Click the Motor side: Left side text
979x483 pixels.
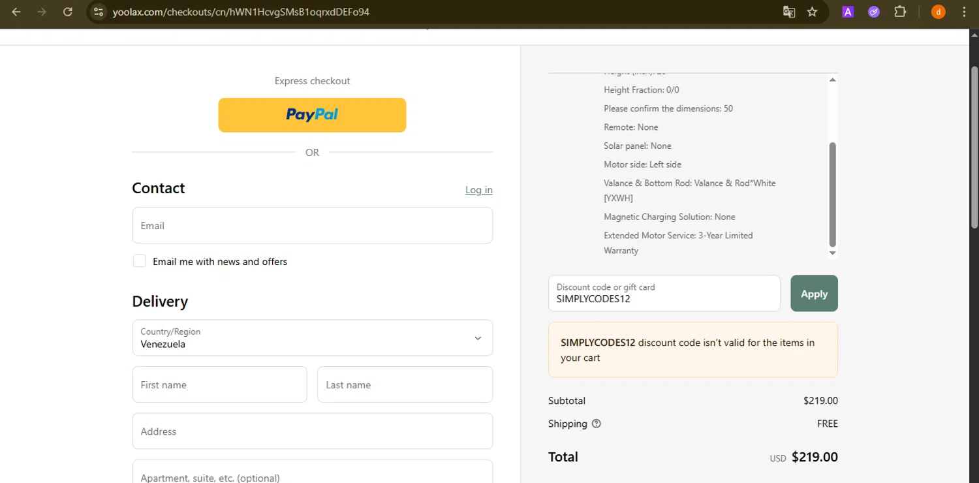[x=642, y=164]
